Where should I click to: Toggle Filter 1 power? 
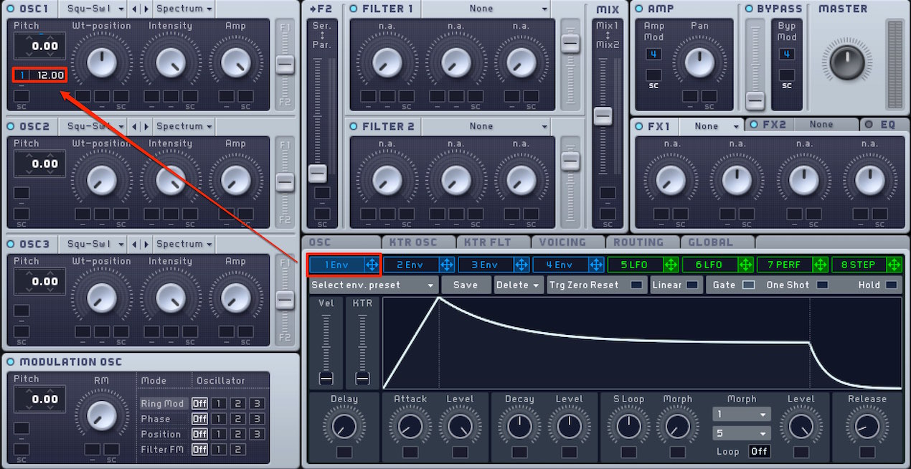pos(354,9)
